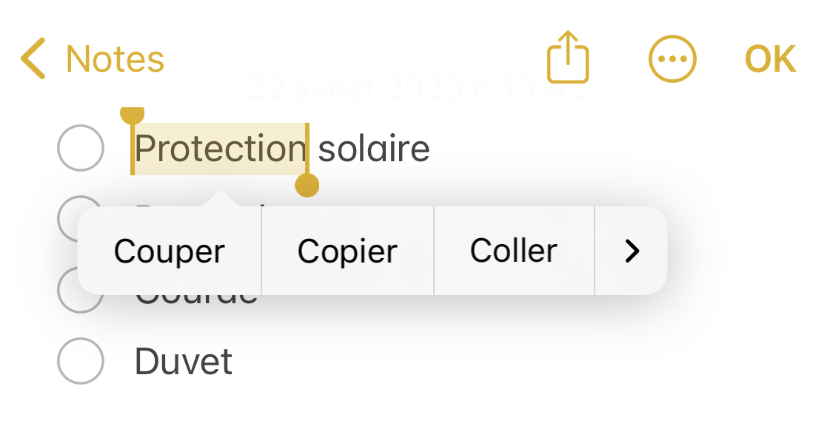833x443 pixels.
Task: Check off the Duvet item
Action: click(x=80, y=361)
